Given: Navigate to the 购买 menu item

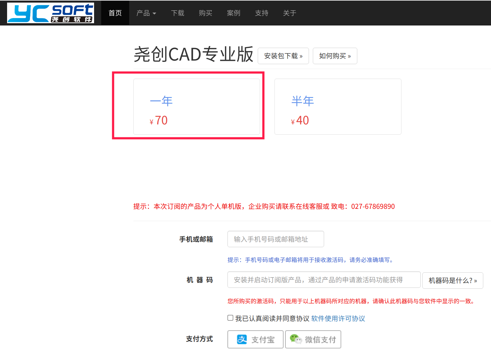Looking at the screenshot, I should 206,13.
